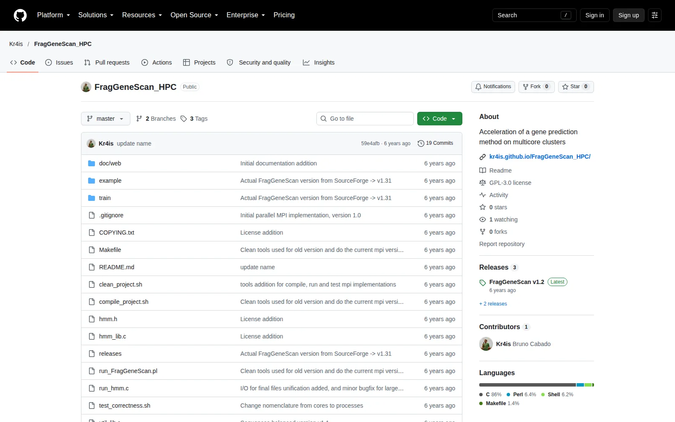The width and height of the screenshot is (675, 422).
Task: Click the license scale icon
Action: pyautogui.click(x=483, y=183)
